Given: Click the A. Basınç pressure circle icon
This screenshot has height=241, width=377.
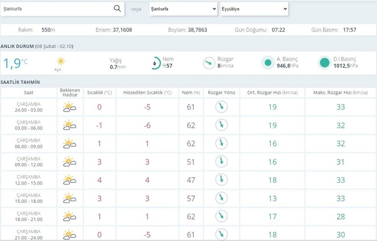Looking at the screenshot, I should click(x=267, y=63).
